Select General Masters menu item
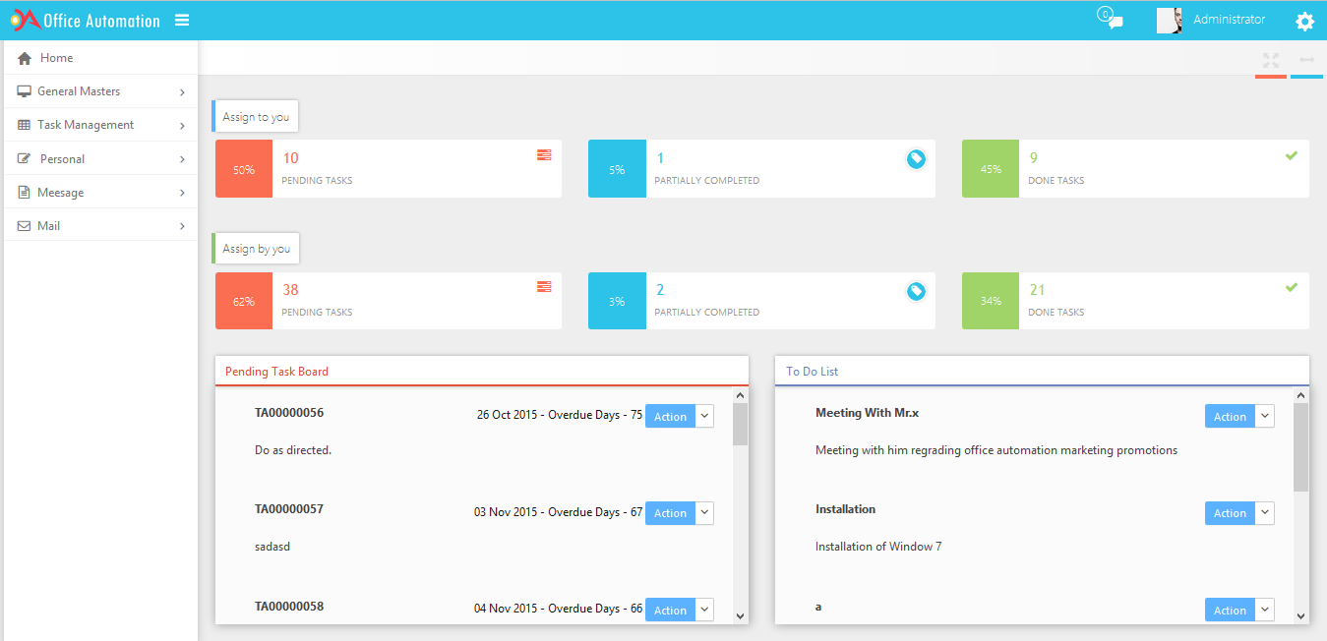The height and width of the screenshot is (641, 1327). tap(100, 91)
